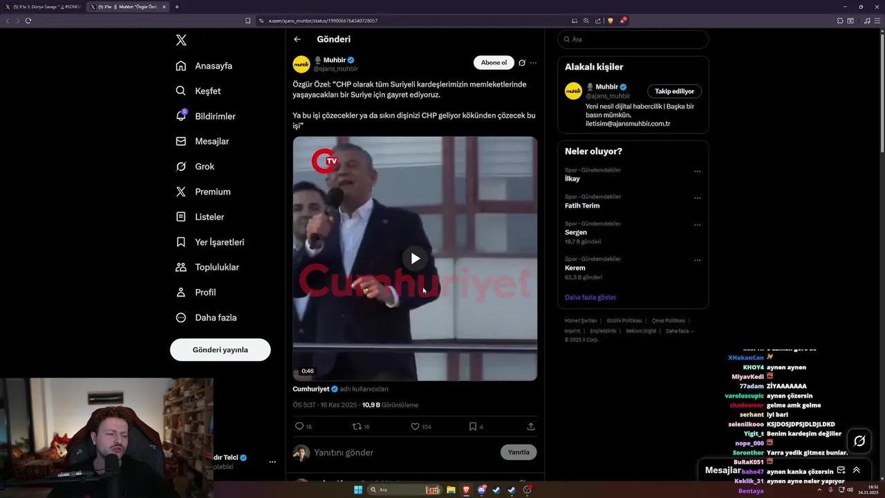Open Çerez Politikası footer link

pos(669,321)
